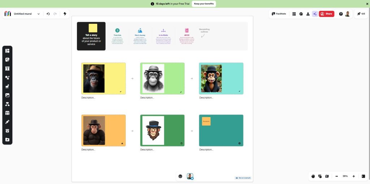Open the Facilitate menu
This screenshot has width=370, height=184.
coord(279,14)
